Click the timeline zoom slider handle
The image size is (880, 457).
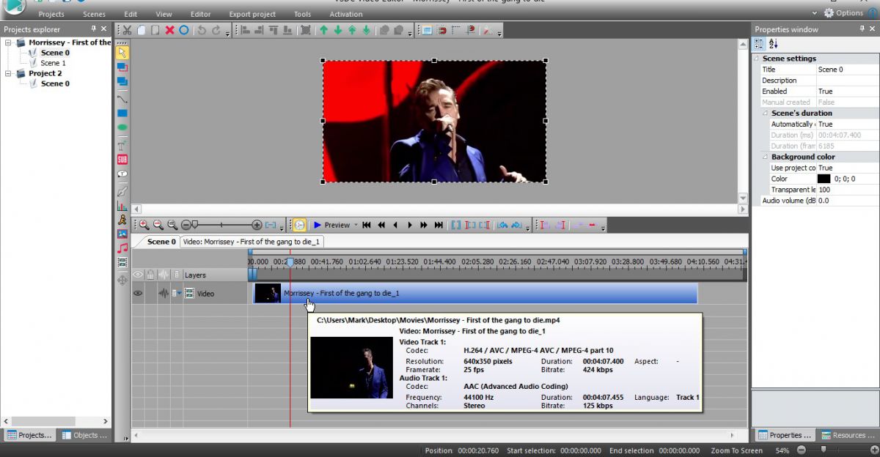(x=194, y=225)
